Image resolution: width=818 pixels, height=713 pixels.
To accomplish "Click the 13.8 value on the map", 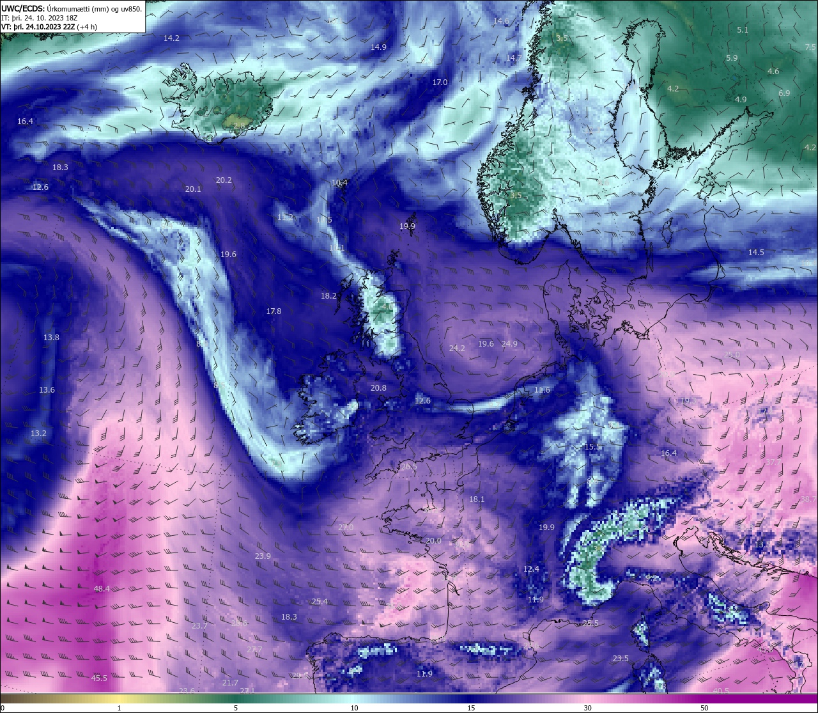I will (51, 338).
